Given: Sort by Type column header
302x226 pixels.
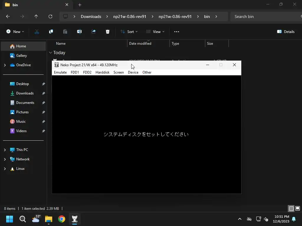Looking at the screenshot, I should pos(175,44).
